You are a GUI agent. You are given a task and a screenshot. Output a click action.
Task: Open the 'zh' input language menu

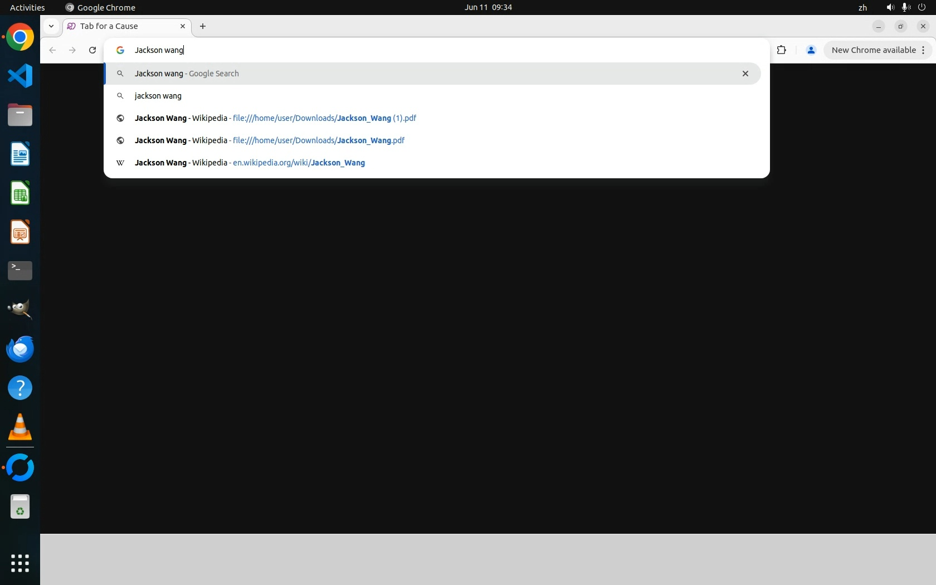(862, 7)
